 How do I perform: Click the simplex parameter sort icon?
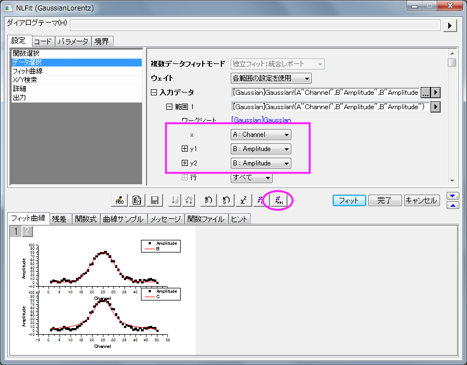[x=175, y=200]
